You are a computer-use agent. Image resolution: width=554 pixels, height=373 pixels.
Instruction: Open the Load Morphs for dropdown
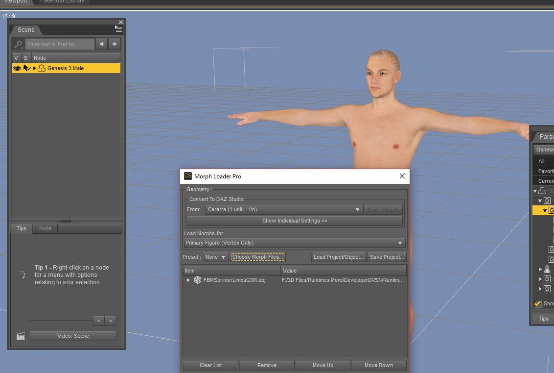(295, 243)
